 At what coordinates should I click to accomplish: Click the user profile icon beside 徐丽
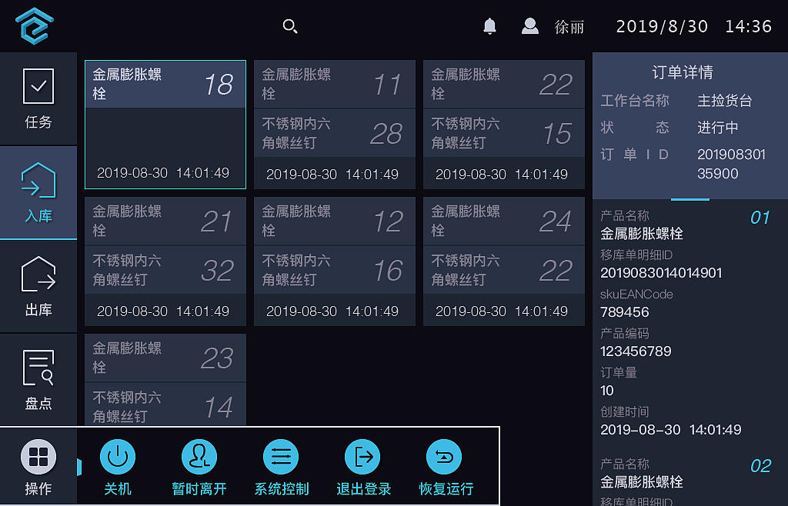tap(529, 25)
